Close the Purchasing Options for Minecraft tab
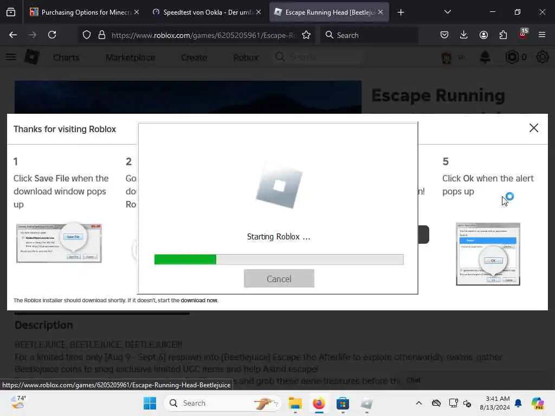This screenshot has width=555, height=416. 137,12
